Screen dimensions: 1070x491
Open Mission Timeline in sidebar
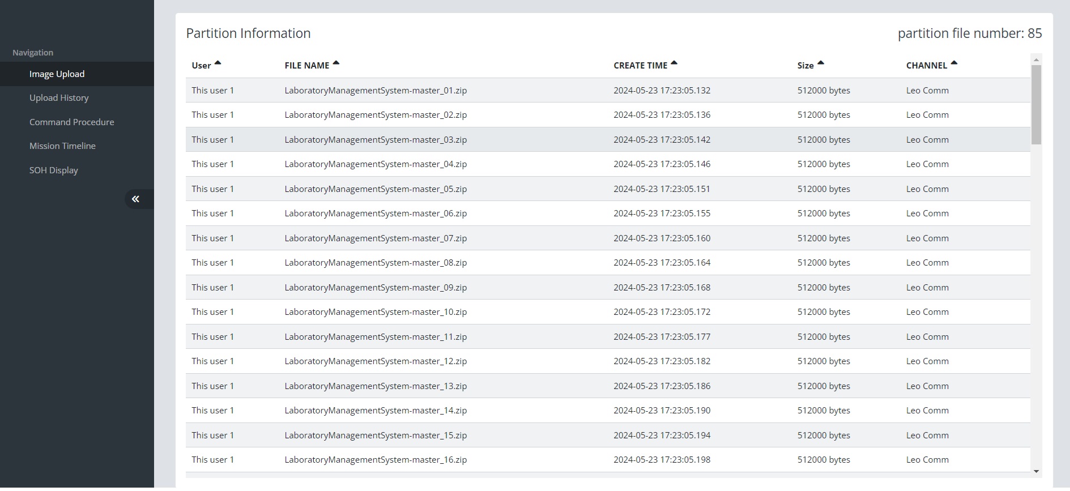coord(62,146)
